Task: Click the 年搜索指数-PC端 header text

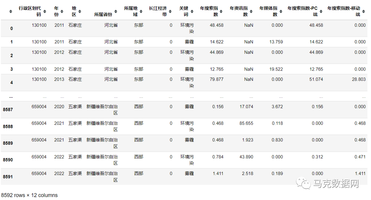Action: click(302, 11)
